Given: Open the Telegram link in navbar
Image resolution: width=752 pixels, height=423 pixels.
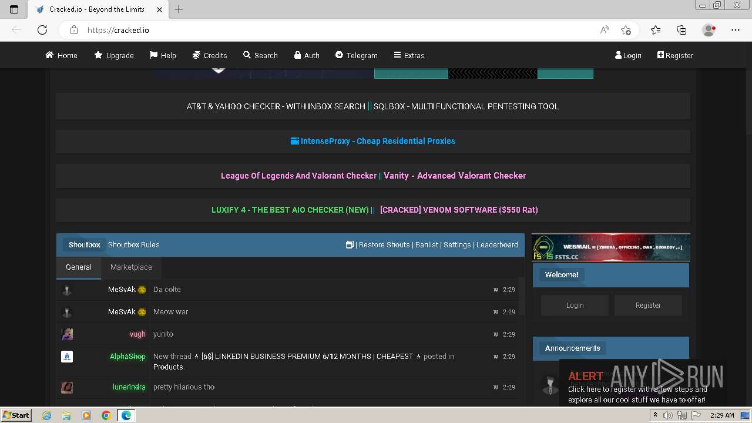Looking at the screenshot, I should [x=357, y=55].
